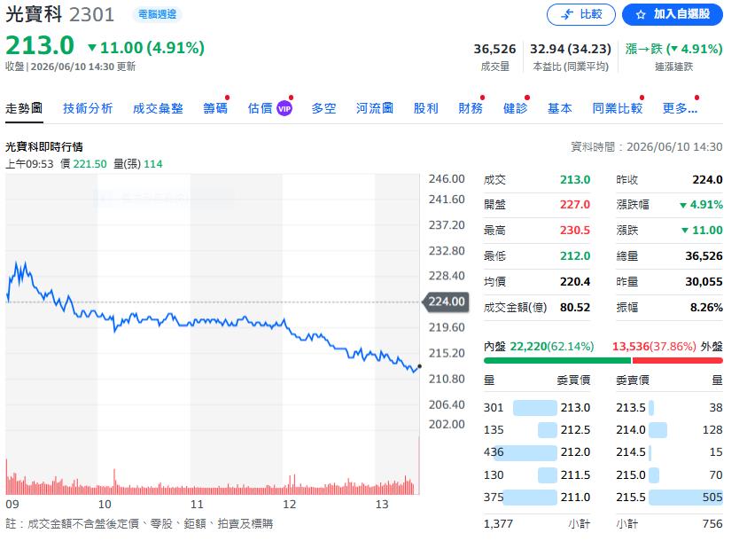The image size is (747, 541).
Task: Click the 213.5 ask price row
Action: 669,408
